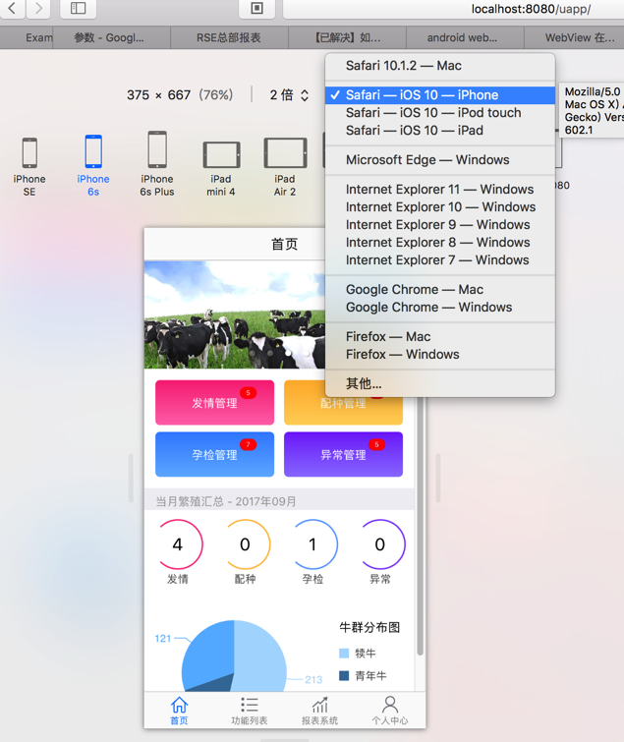Open the 2 倍 pixel ratio dropdown
The image size is (624, 742).
(x=289, y=95)
